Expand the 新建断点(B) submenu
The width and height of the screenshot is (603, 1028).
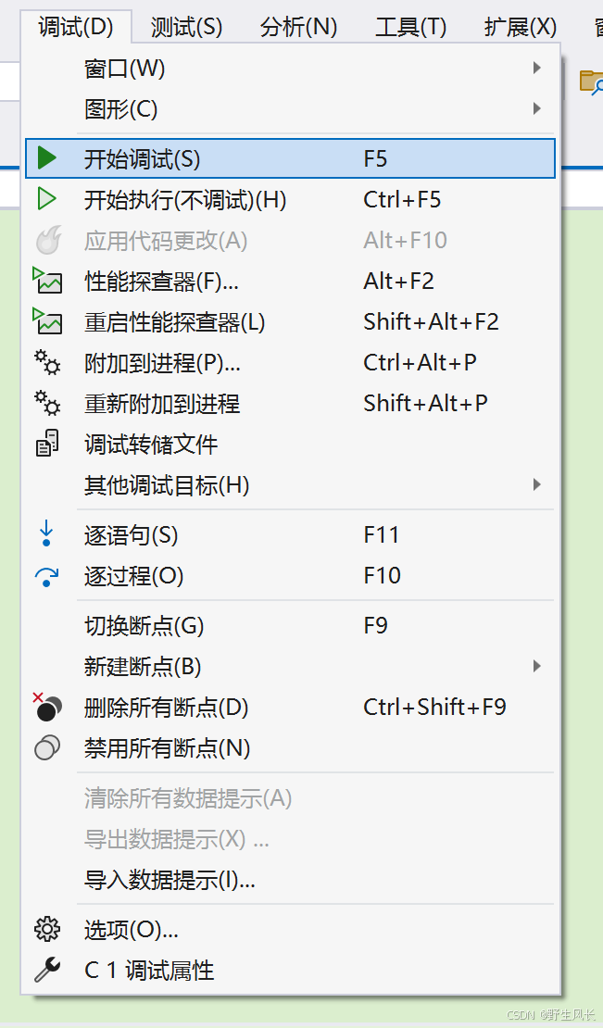click(537, 666)
